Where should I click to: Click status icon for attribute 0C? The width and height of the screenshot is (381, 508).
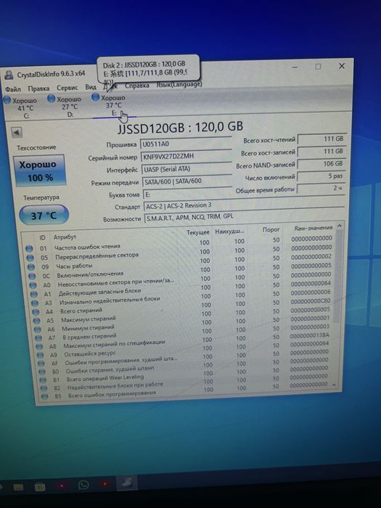point(32,276)
